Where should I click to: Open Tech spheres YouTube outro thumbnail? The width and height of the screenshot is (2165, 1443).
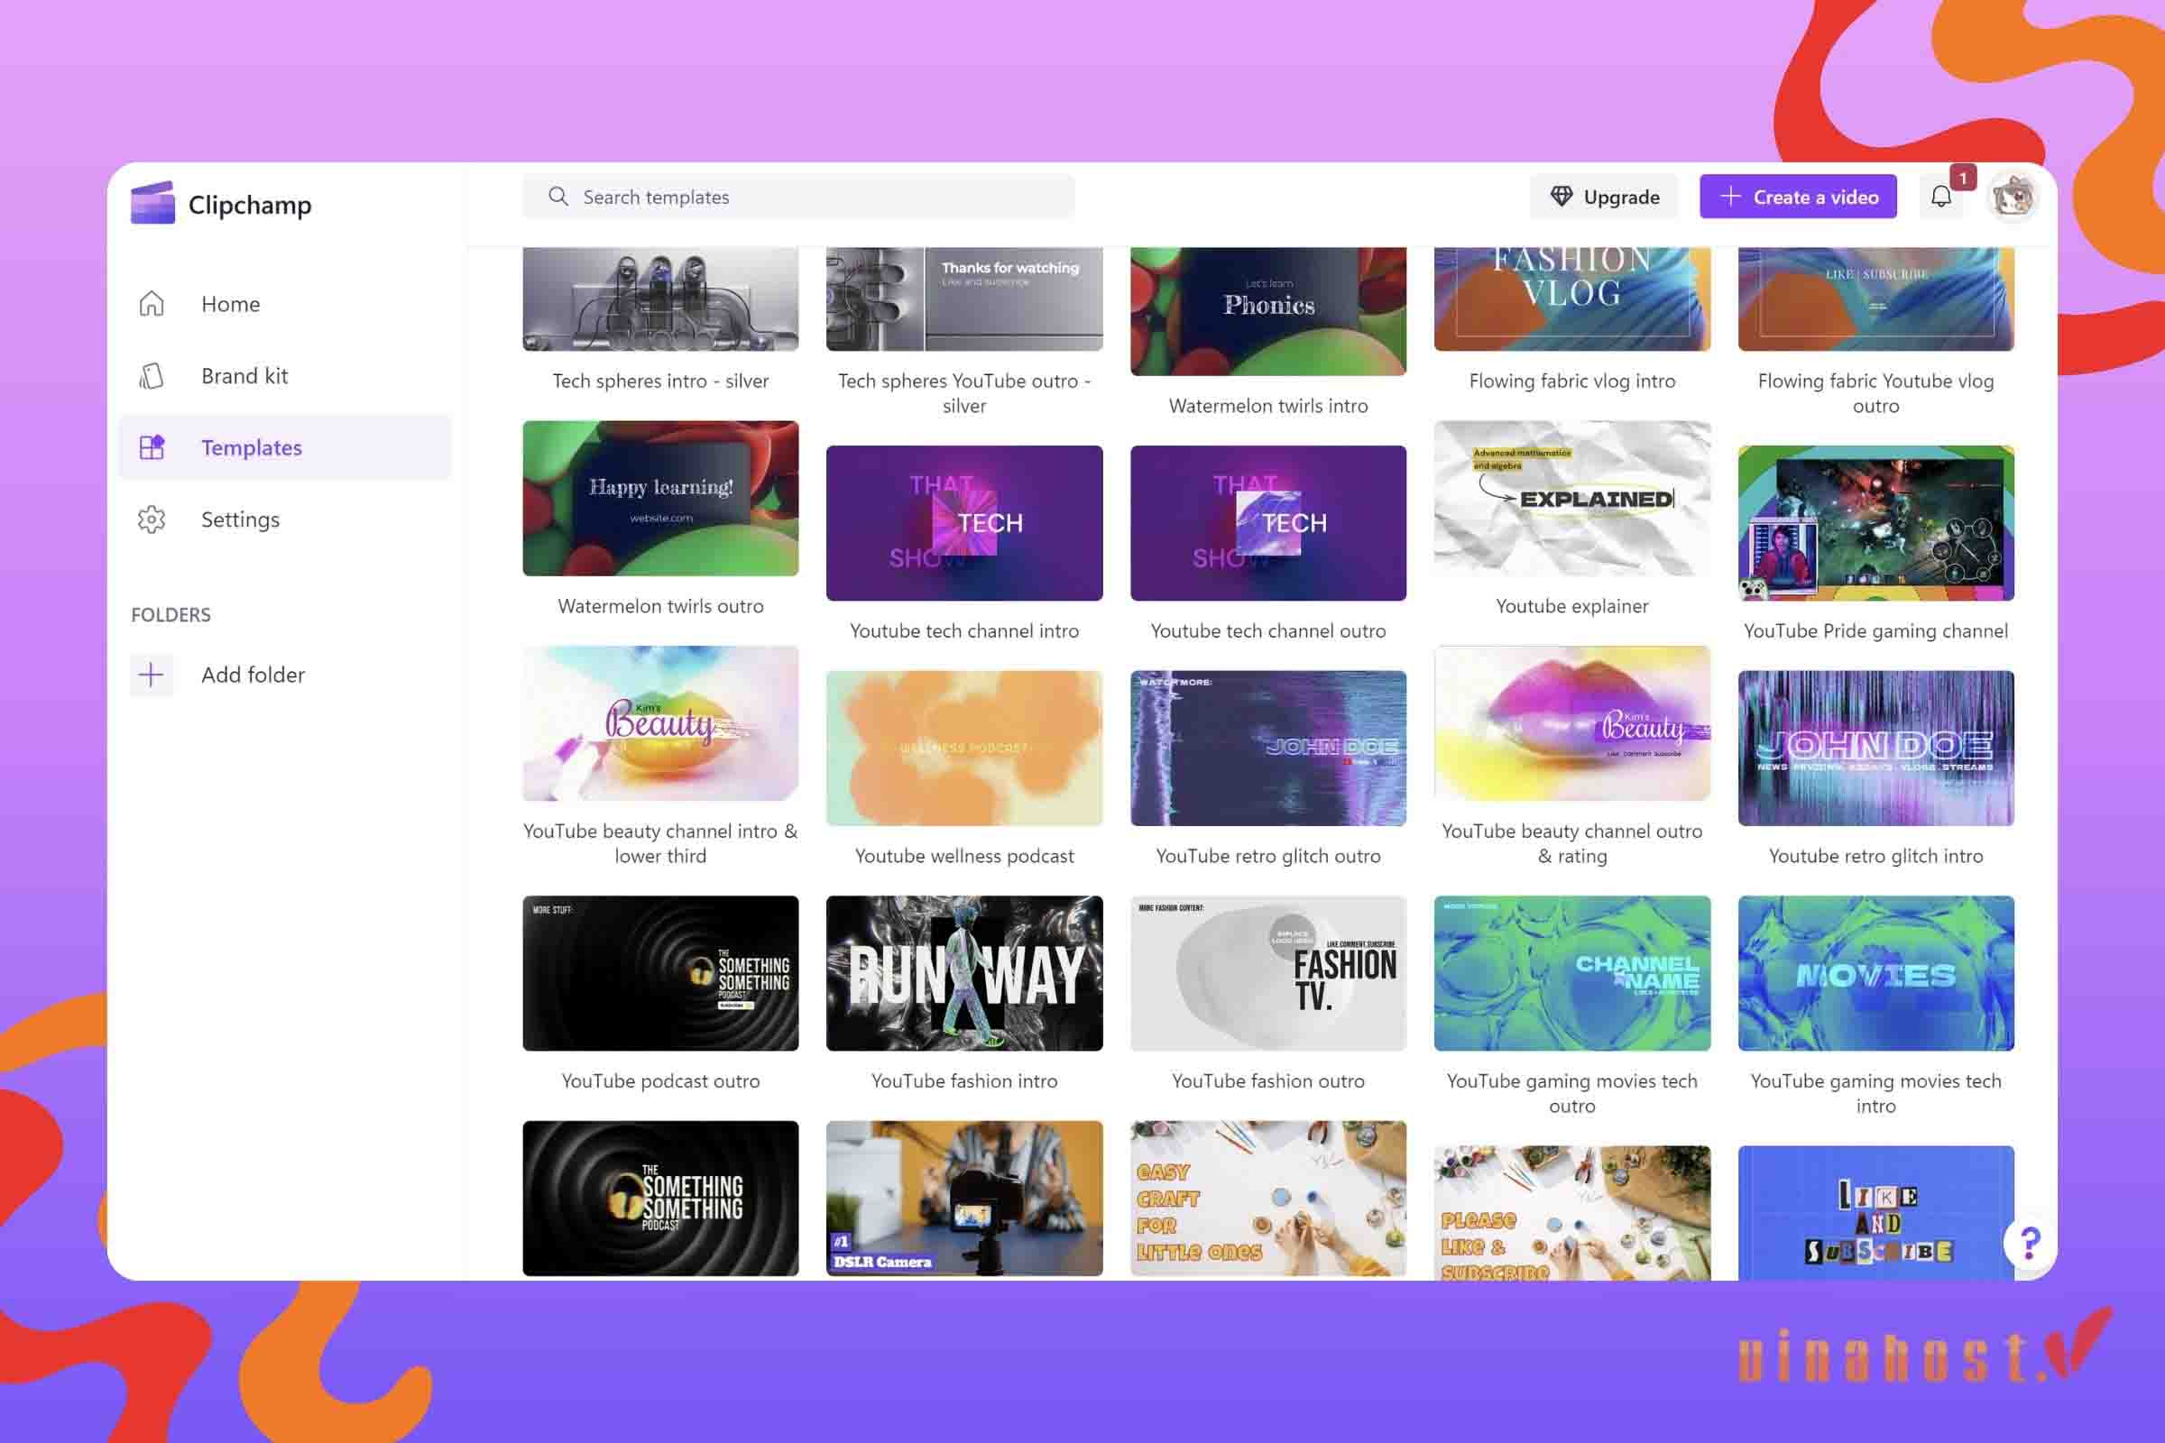(x=964, y=299)
